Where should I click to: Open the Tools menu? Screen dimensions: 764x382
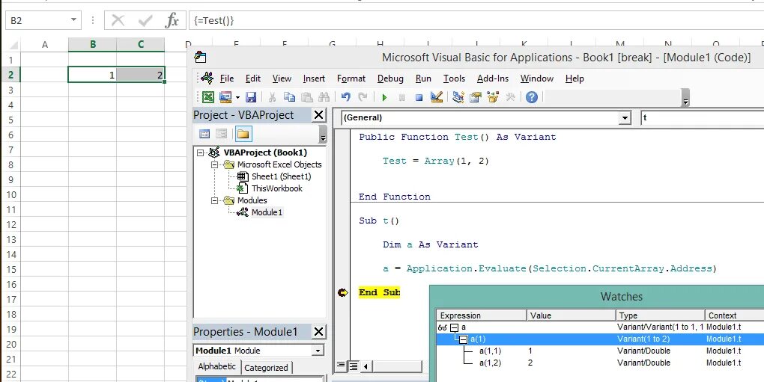pyautogui.click(x=454, y=78)
